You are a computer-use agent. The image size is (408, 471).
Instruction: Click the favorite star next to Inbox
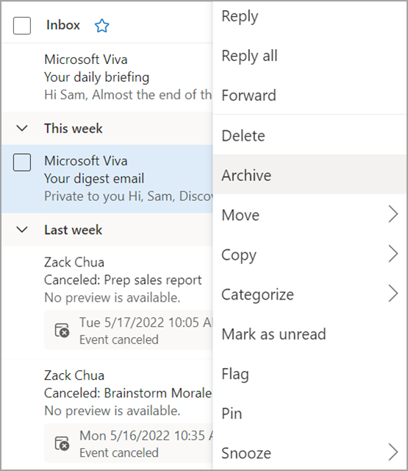tap(102, 26)
